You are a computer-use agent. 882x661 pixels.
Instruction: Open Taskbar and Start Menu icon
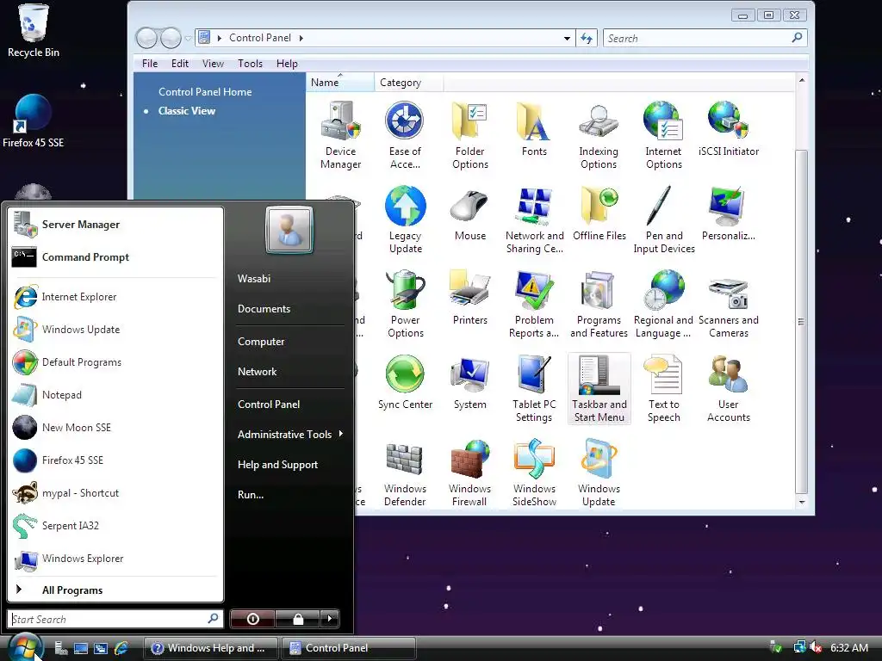(x=599, y=388)
